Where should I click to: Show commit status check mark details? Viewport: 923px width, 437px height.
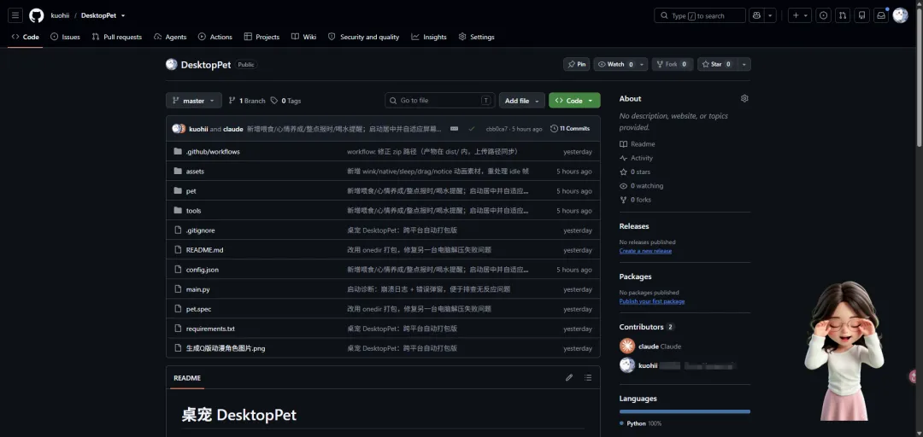[x=472, y=128]
